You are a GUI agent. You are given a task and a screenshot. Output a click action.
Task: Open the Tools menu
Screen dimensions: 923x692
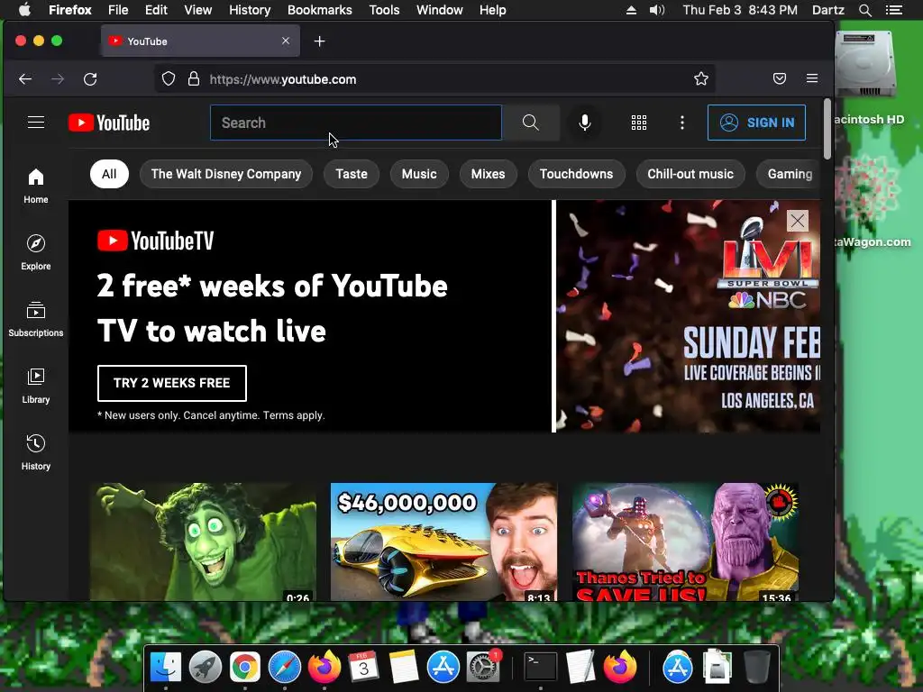[384, 10]
